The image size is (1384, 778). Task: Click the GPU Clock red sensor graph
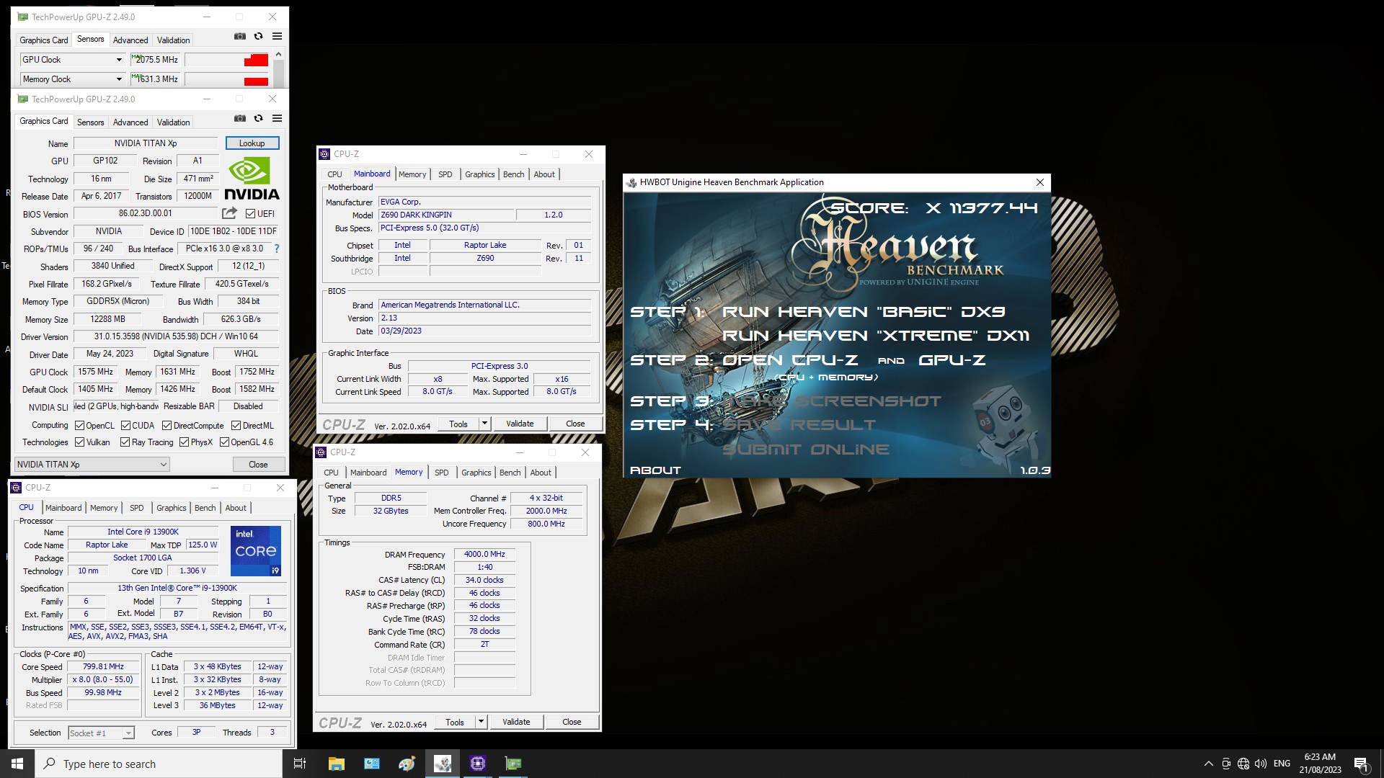pyautogui.click(x=227, y=60)
